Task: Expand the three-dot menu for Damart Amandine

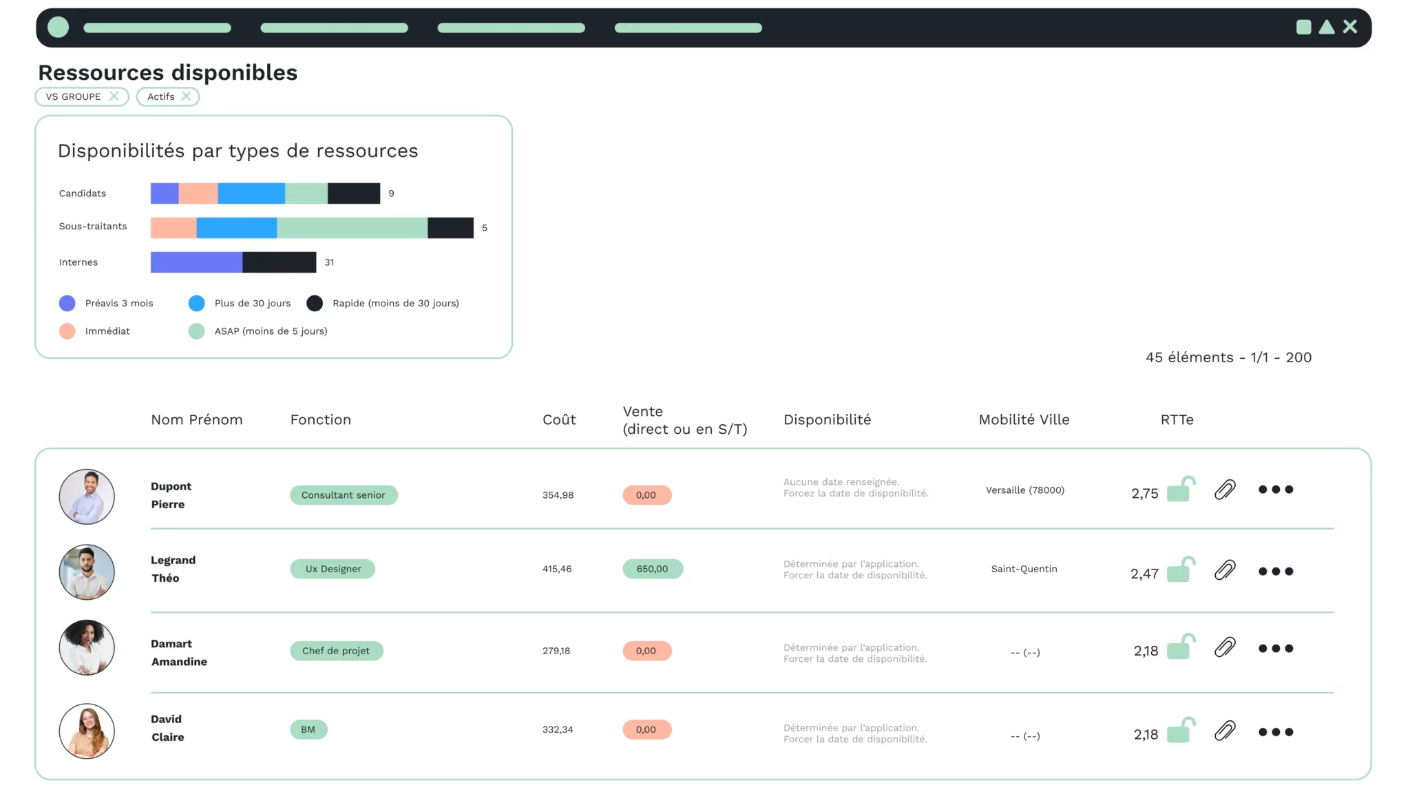Action: 1275,649
